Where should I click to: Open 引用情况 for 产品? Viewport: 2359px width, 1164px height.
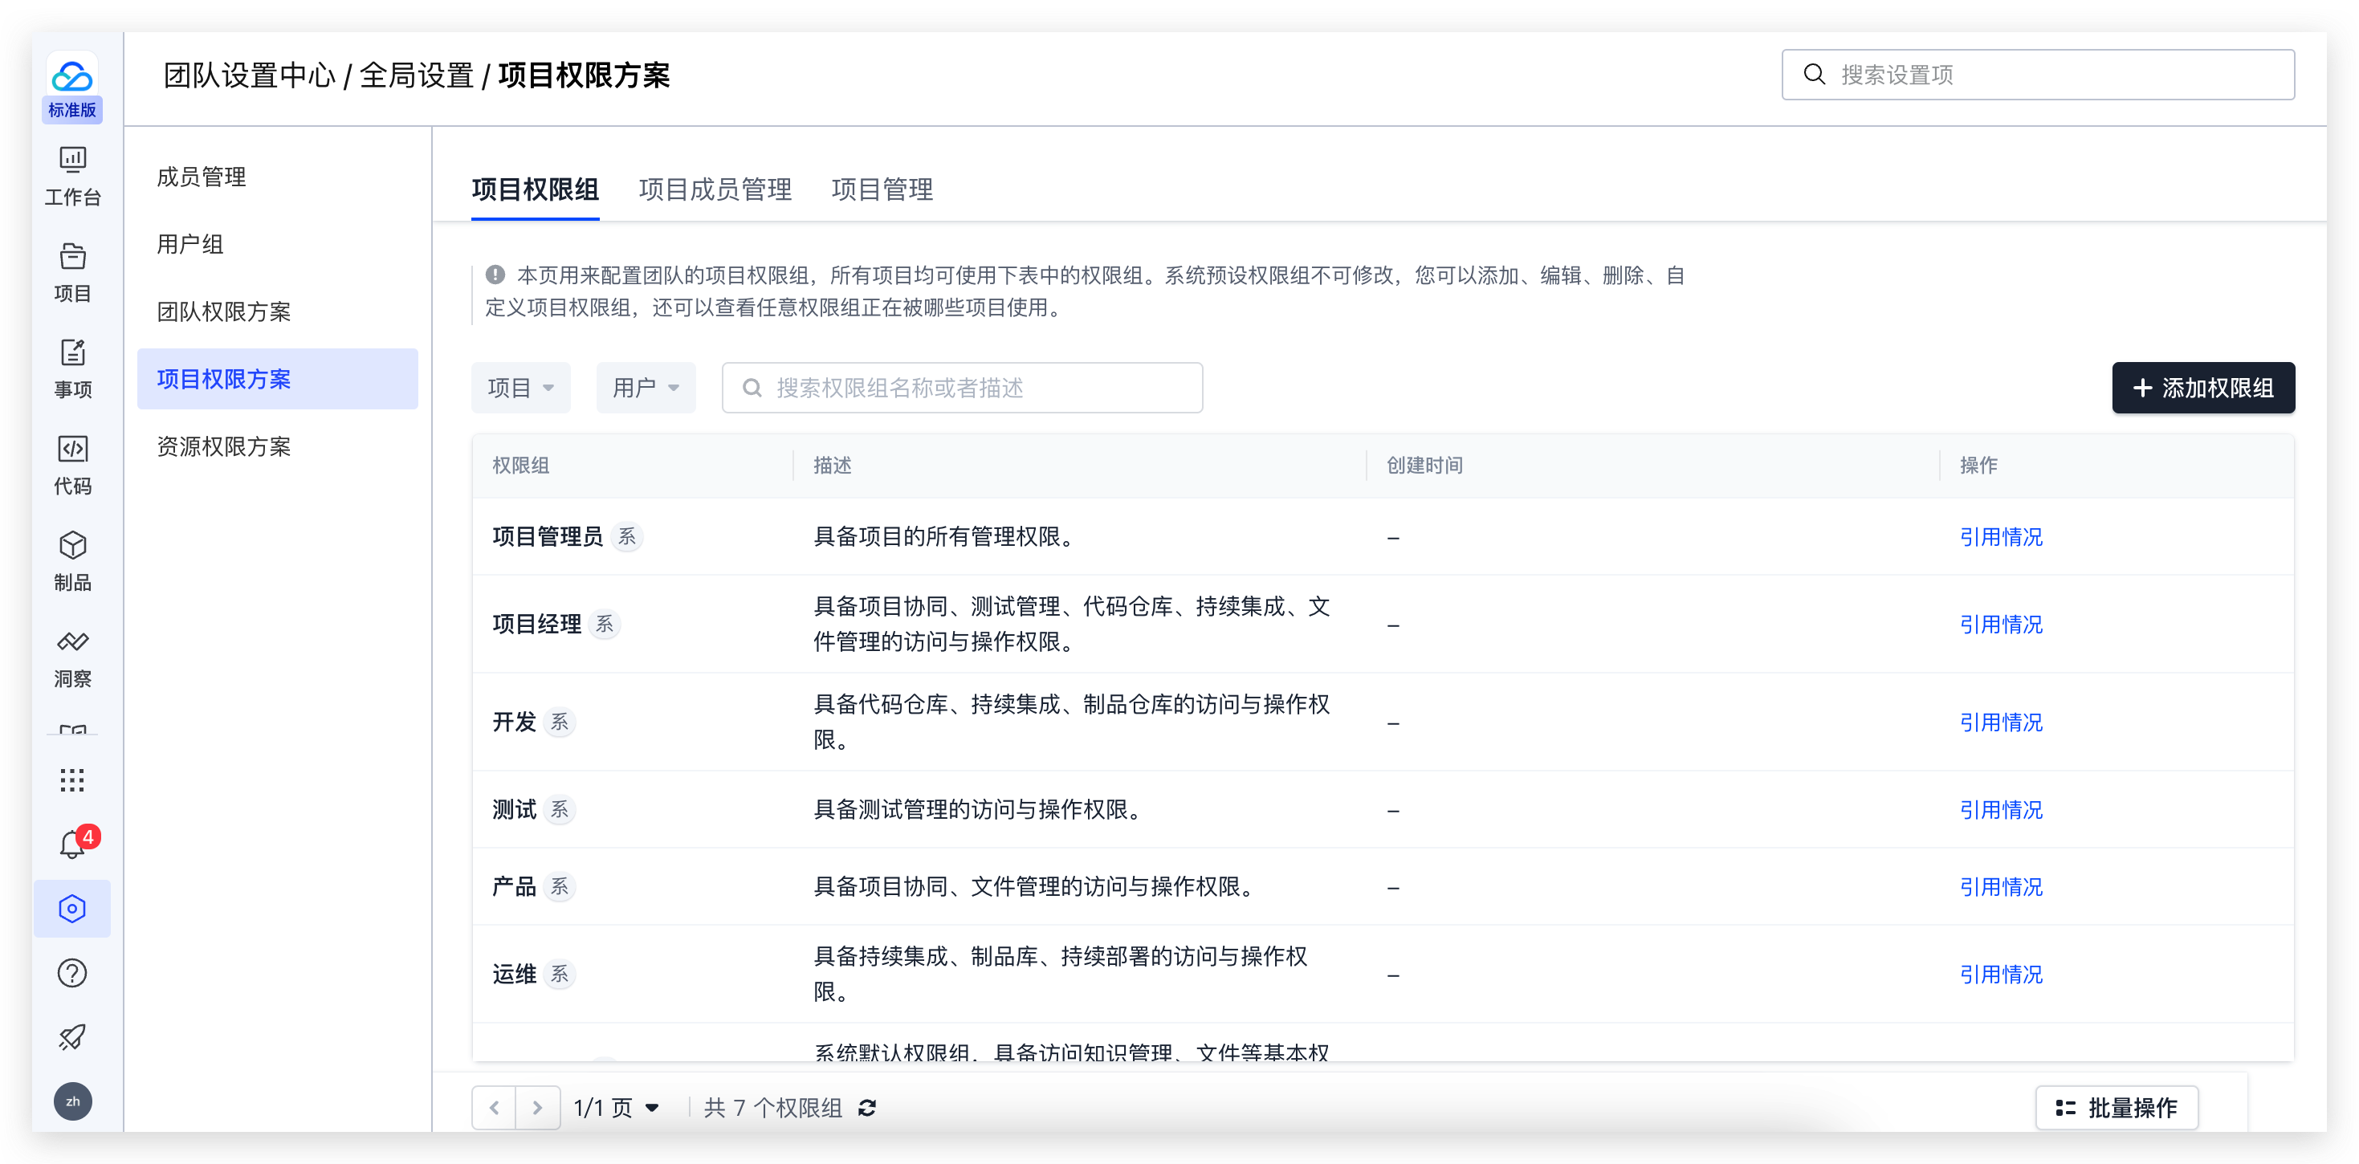point(2001,886)
